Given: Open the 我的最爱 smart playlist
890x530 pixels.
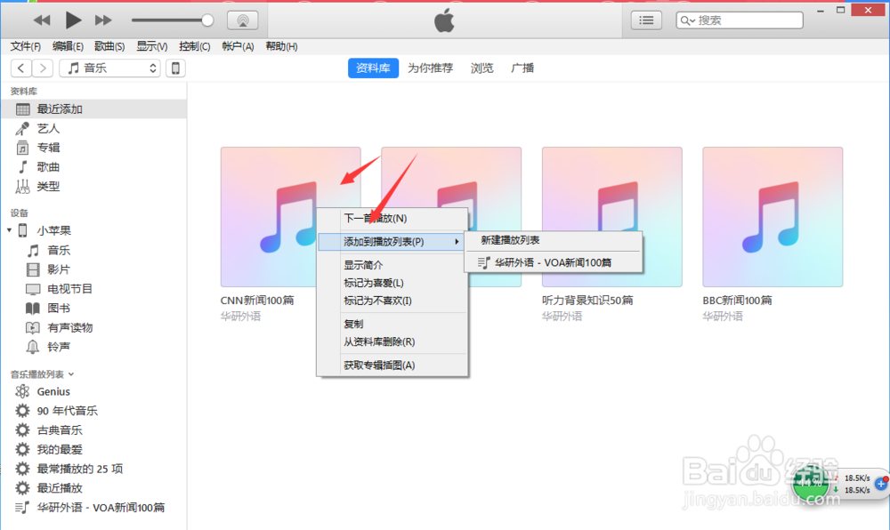Looking at the screenshot, I should pyautogui.click(x=93, y=449).
